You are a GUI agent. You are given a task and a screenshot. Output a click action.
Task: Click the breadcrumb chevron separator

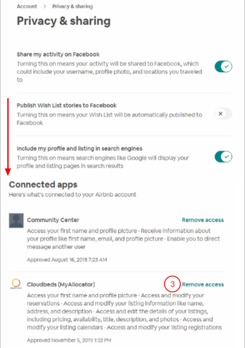45,6
